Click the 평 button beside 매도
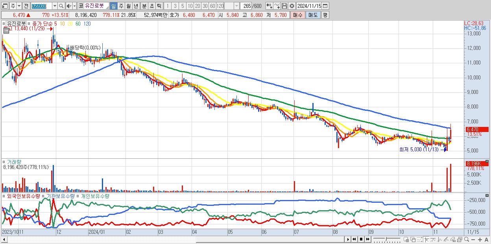The width and height of the screenshot is (491, 244). (x=325, y=15)
